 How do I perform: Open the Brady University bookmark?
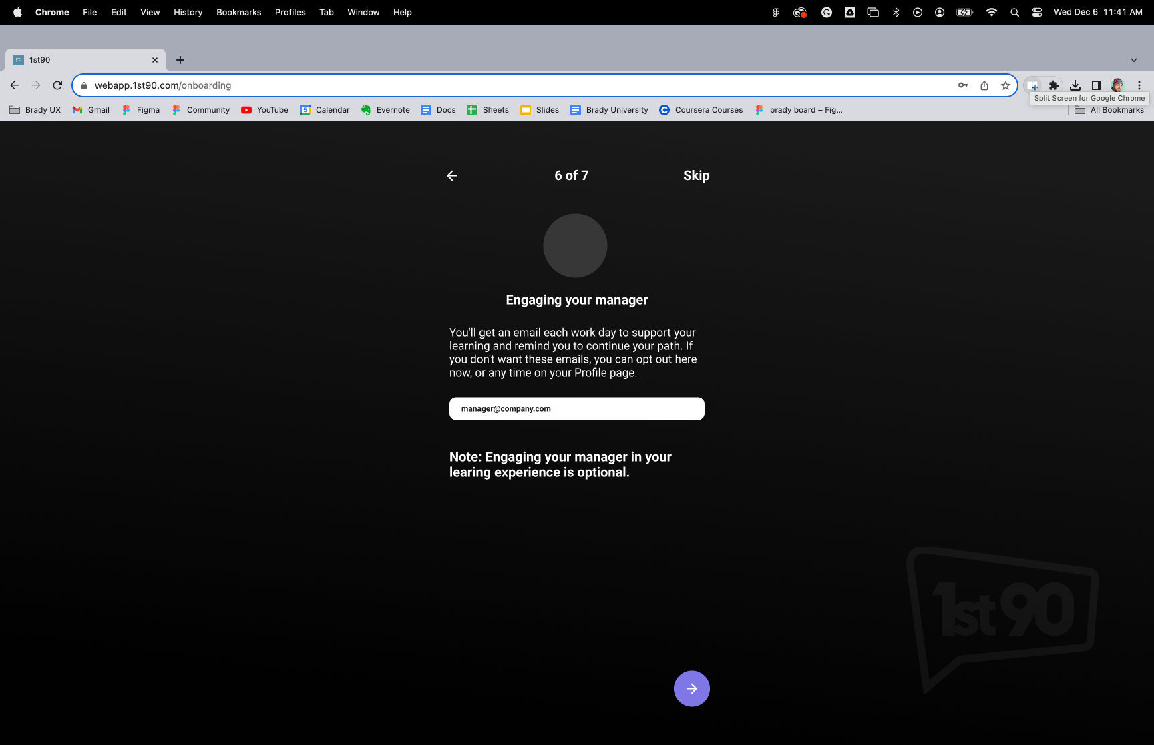coord(609,110)
